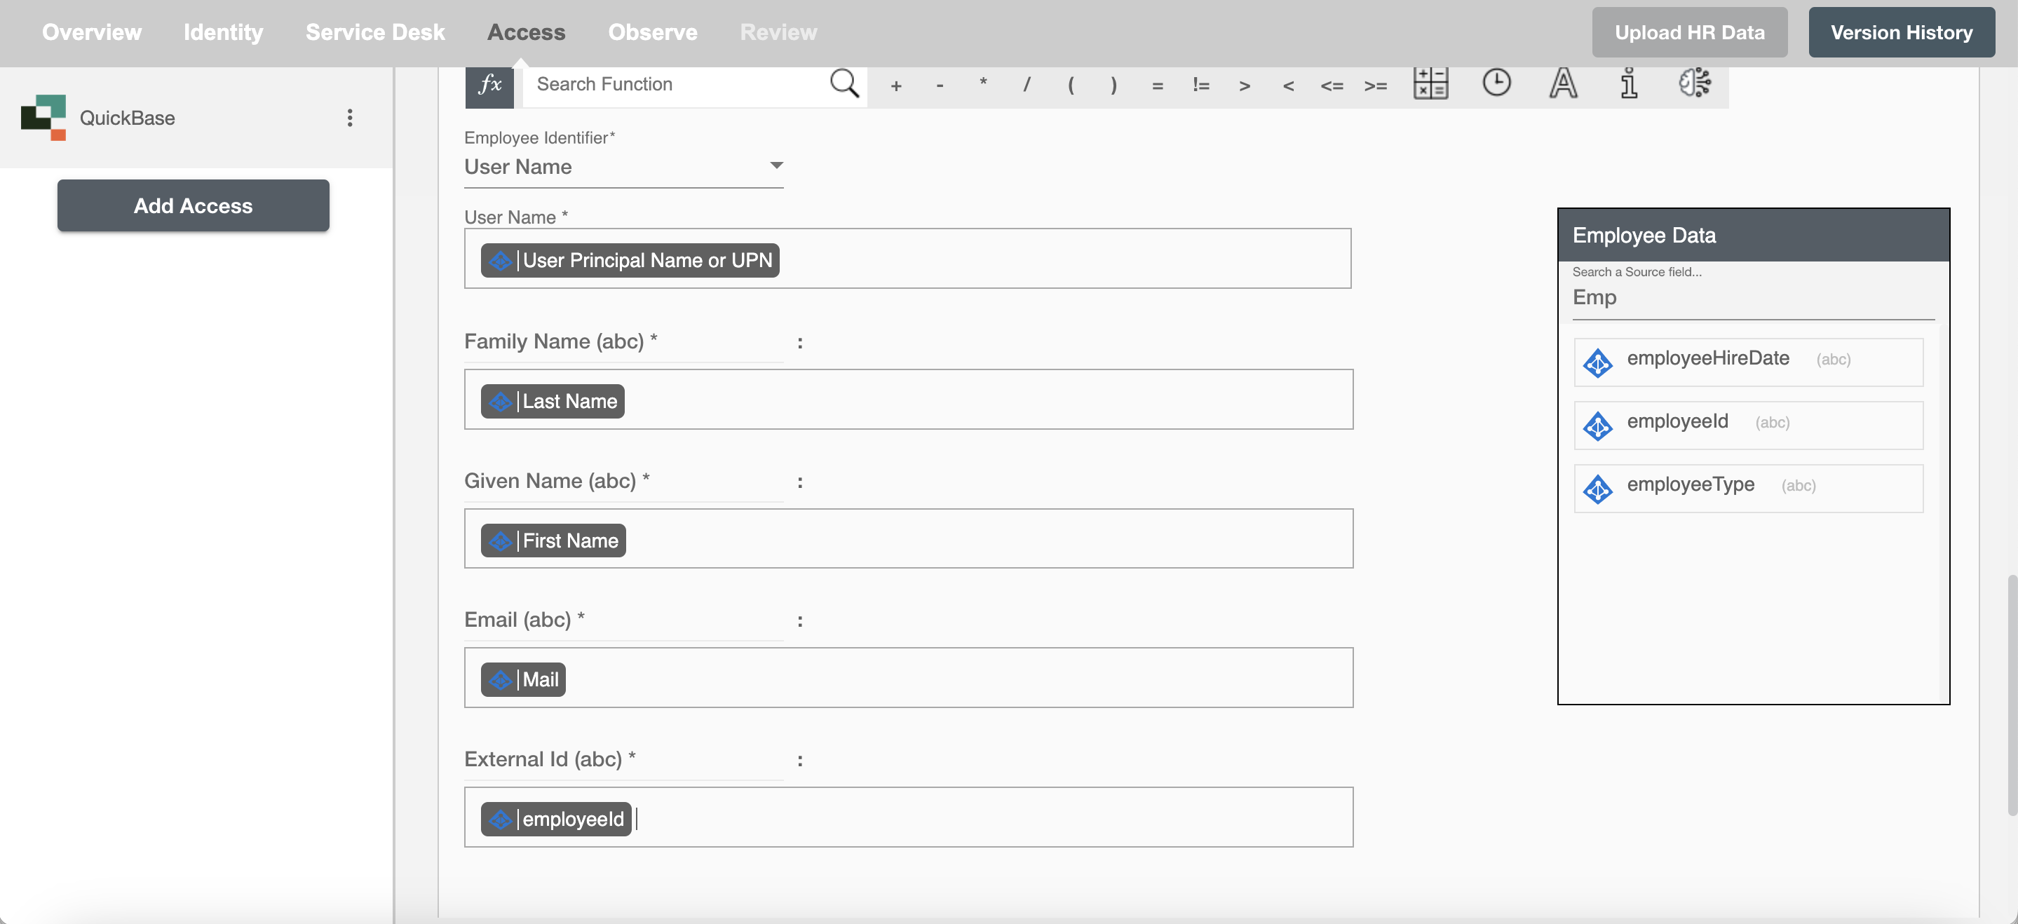Viewport: 2018px width, 924px height.
Task: Click the Add Access button
Action: coord(193,205)
